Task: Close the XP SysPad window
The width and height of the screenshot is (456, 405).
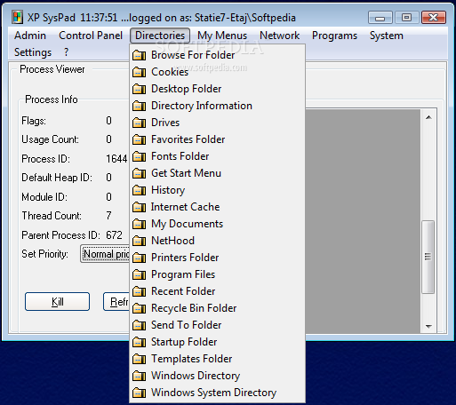Action: pos(434,18)
